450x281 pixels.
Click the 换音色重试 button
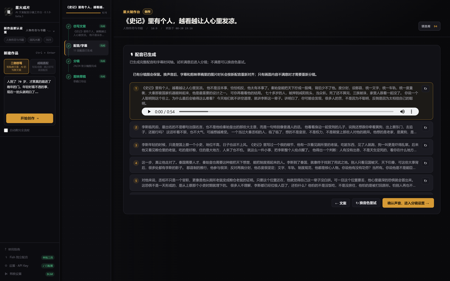point(366,203)
